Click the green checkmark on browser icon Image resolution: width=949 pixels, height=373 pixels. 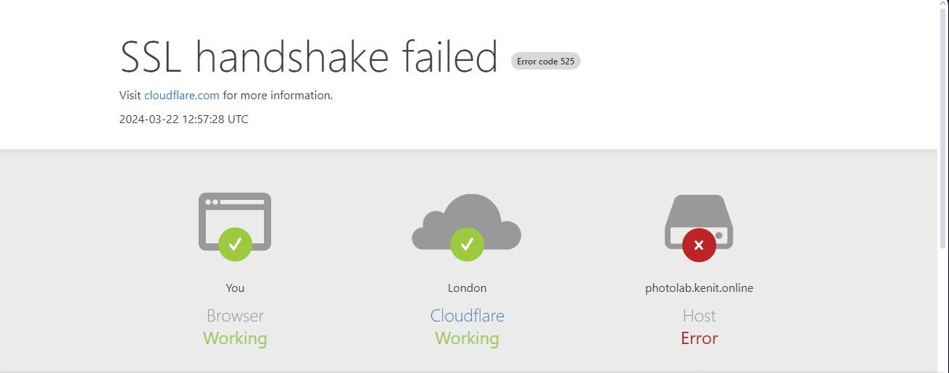(x=235, y=244)
